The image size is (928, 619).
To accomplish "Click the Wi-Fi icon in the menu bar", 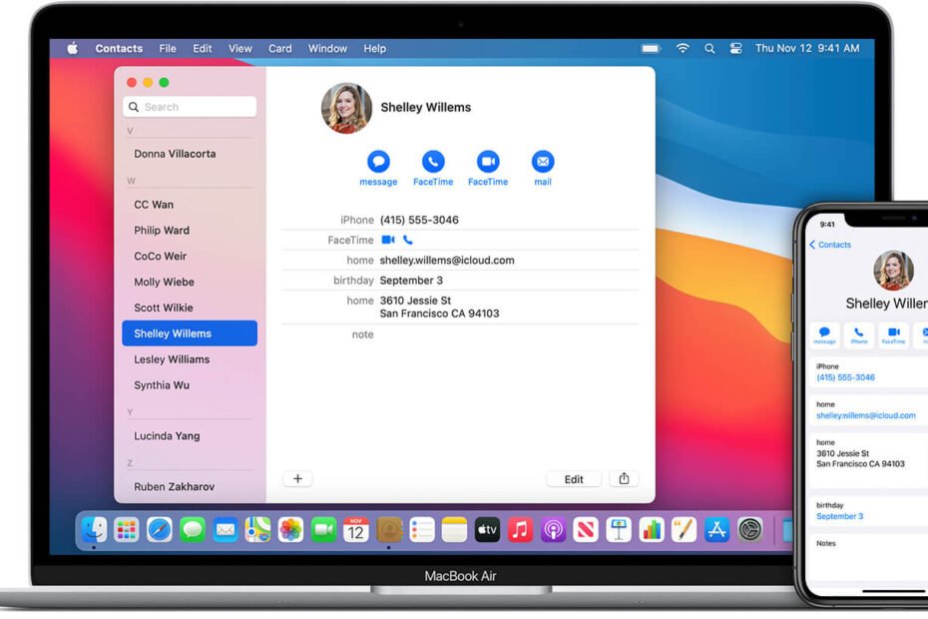I will coord(683,48).
